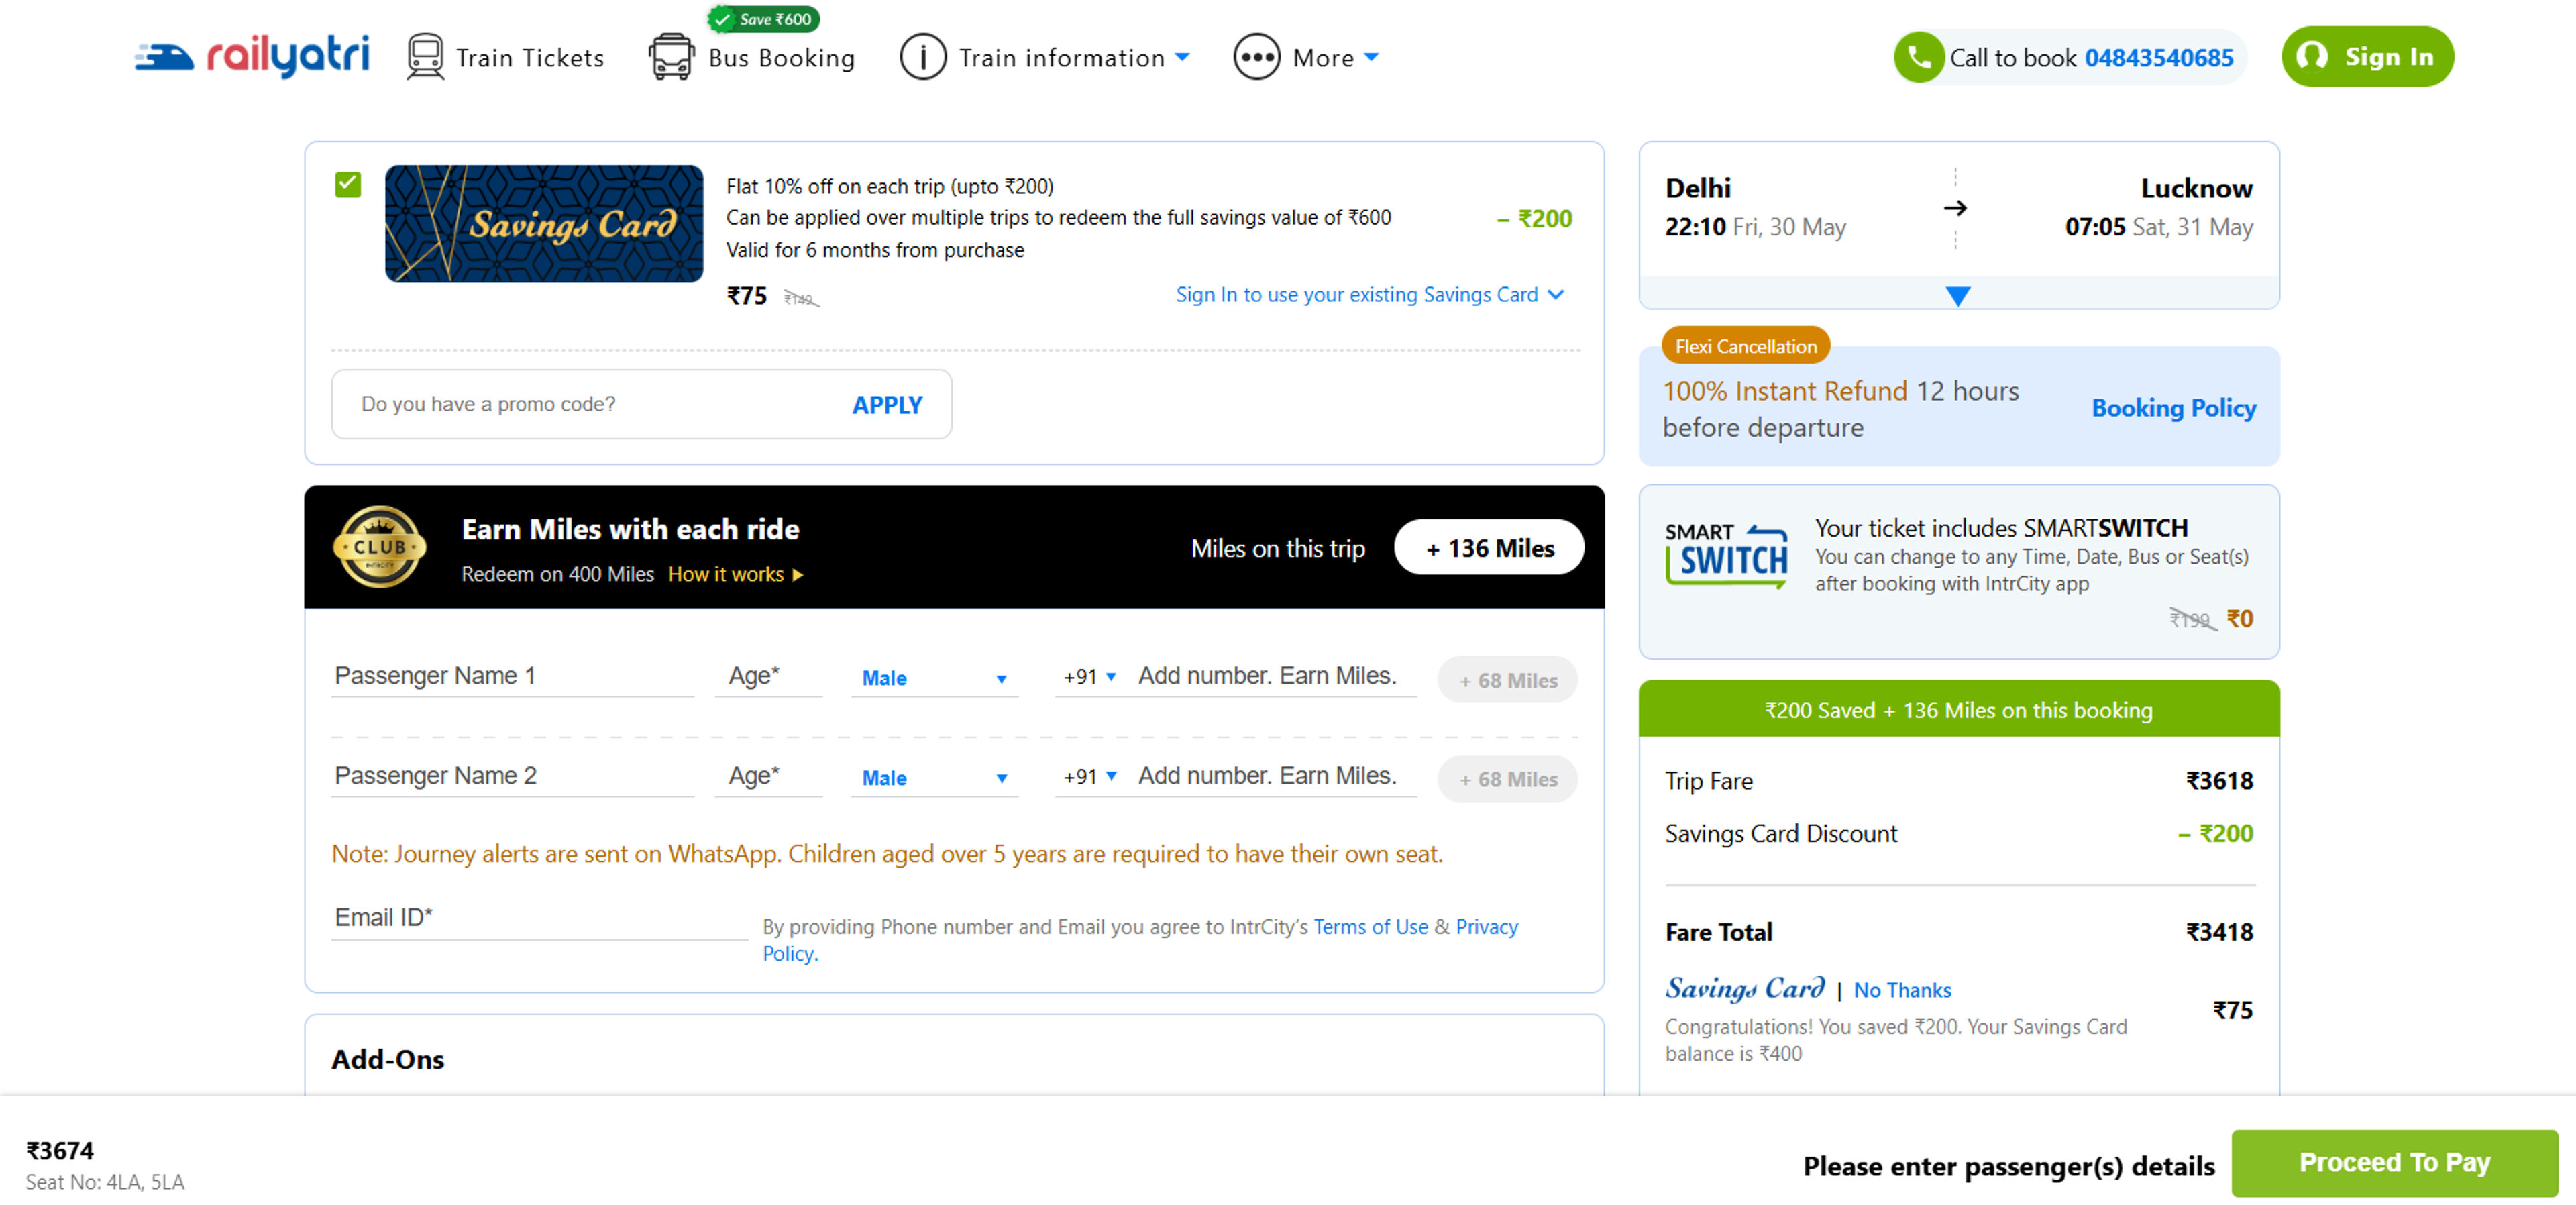Viewport: 2576px width, 1205px height.
Task: Click the Save ₹600 badge
Action: (764, 19)
